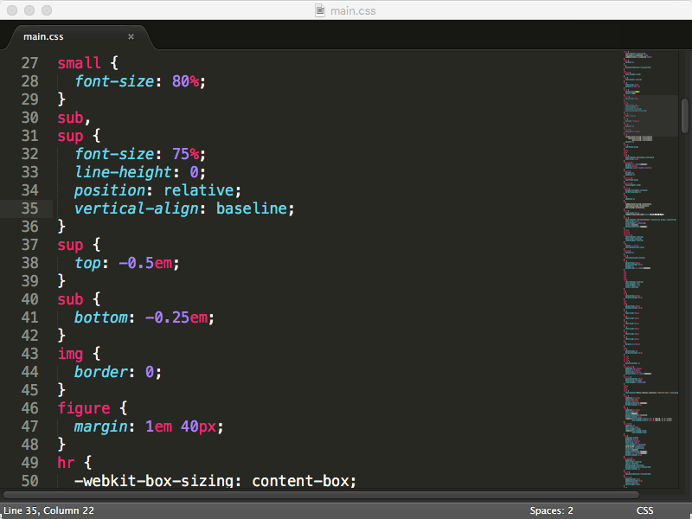Place cursor in the -0.25em value

(176, 317)
